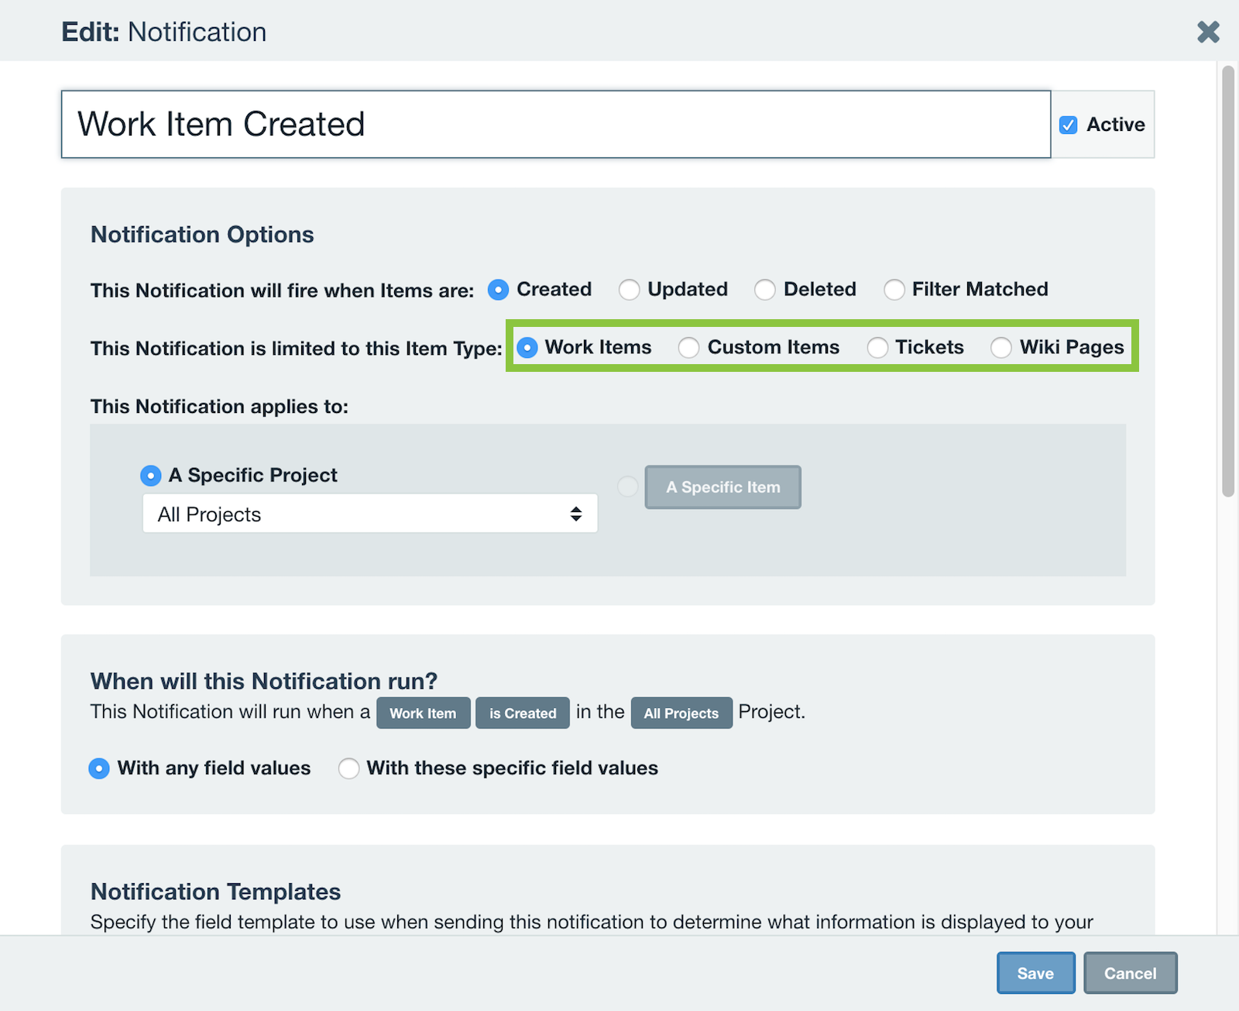Click the Work Item Created name field

tap(555, 124)
